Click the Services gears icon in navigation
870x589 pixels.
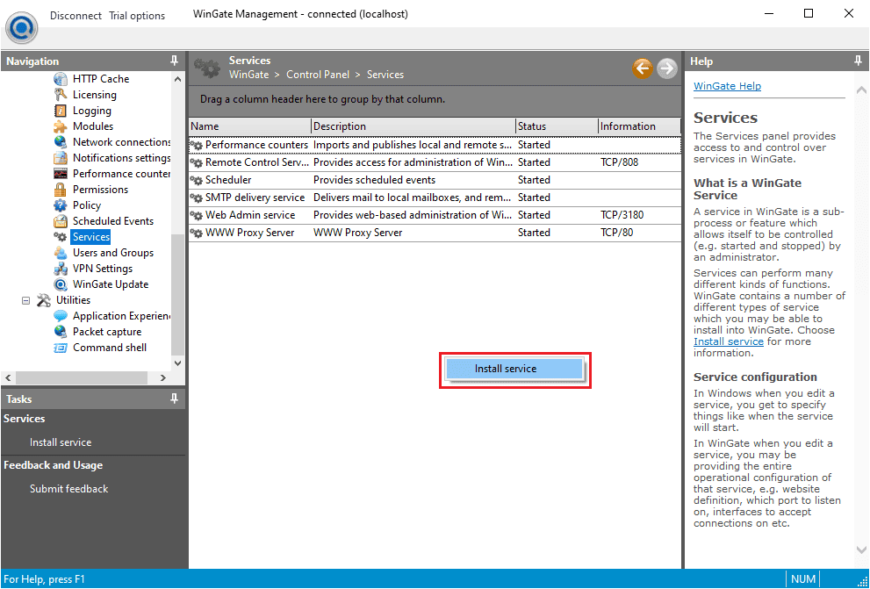(61, 237)
